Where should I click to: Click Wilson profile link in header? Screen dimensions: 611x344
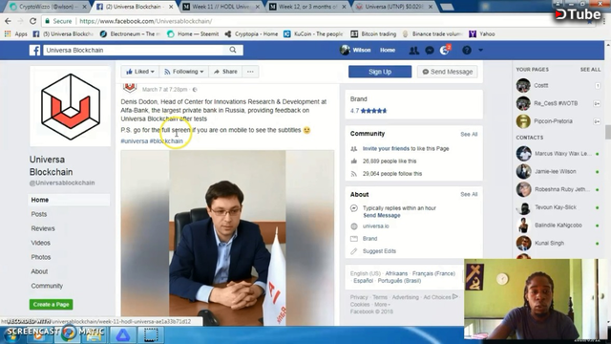[x=355, y=51]
